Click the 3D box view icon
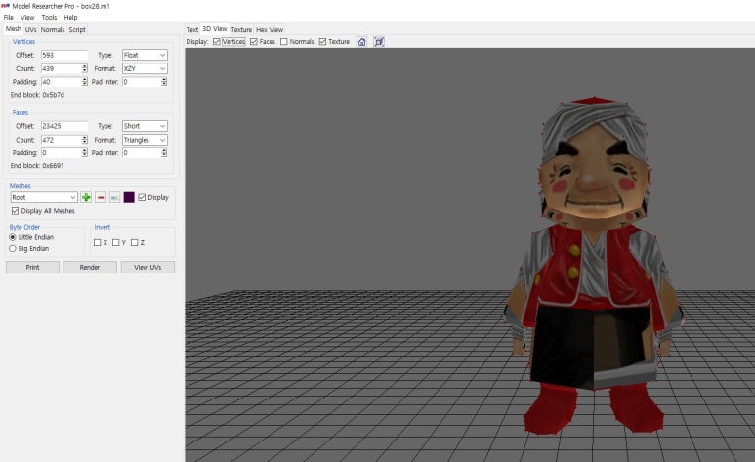 pyautogui.click(x=379, y=42)
